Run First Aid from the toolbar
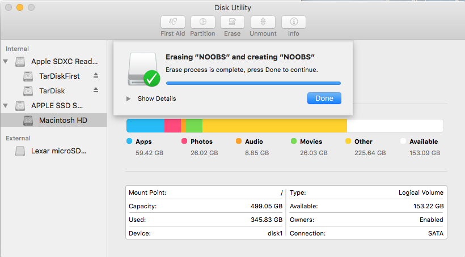 click(173, 22)
